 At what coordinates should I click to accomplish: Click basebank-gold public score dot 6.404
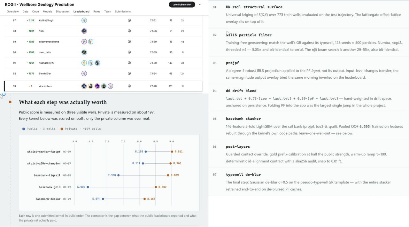[88, 187]
